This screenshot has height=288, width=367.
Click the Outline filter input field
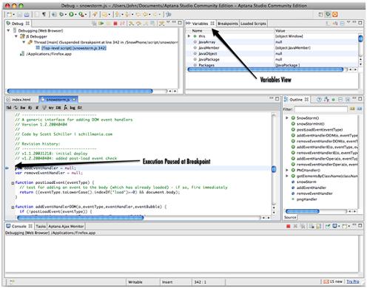[x=320, y=109]
